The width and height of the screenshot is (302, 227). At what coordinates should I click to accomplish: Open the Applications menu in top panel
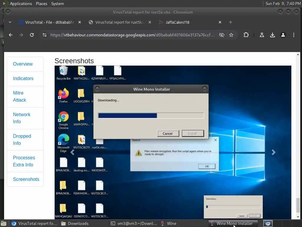point(21,4)
